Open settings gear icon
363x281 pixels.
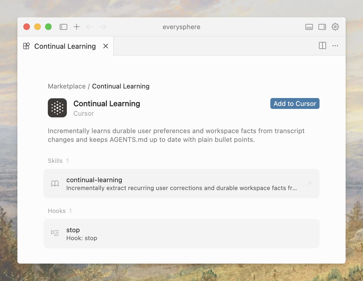pyautogui.click(x=335, y=27)
